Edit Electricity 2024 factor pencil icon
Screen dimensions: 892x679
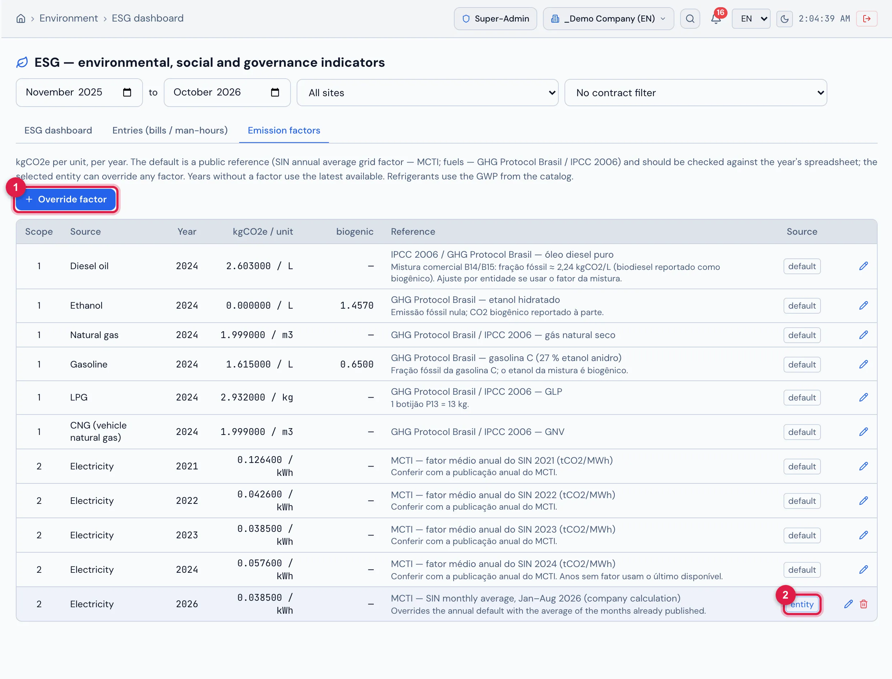(x=863, y=570)
